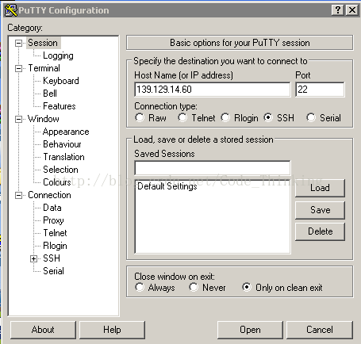
Task: Open the Appearance category
Action: [x=66, y=132]
